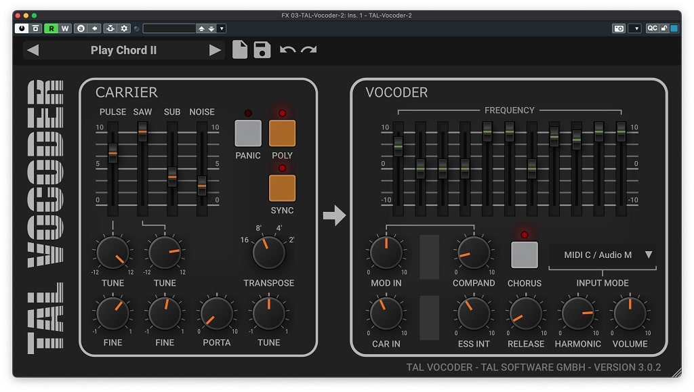Click the PORTA knob
Image resolution: width=694 pixels, height=392 pixels.
(x=216, y=313)
